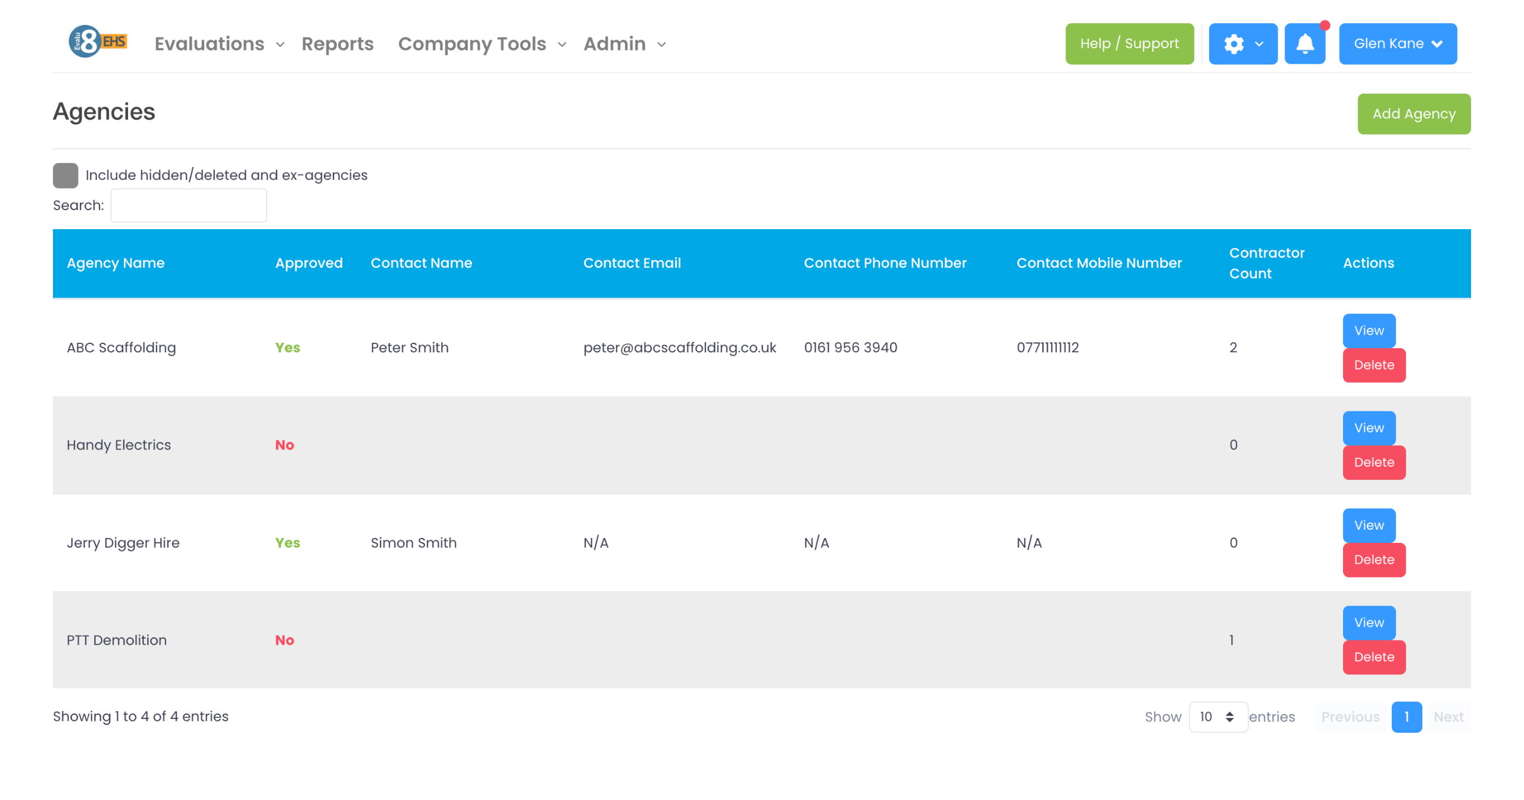
Task: Open the Glen Kane user menu
Action: coord(1397,43)
